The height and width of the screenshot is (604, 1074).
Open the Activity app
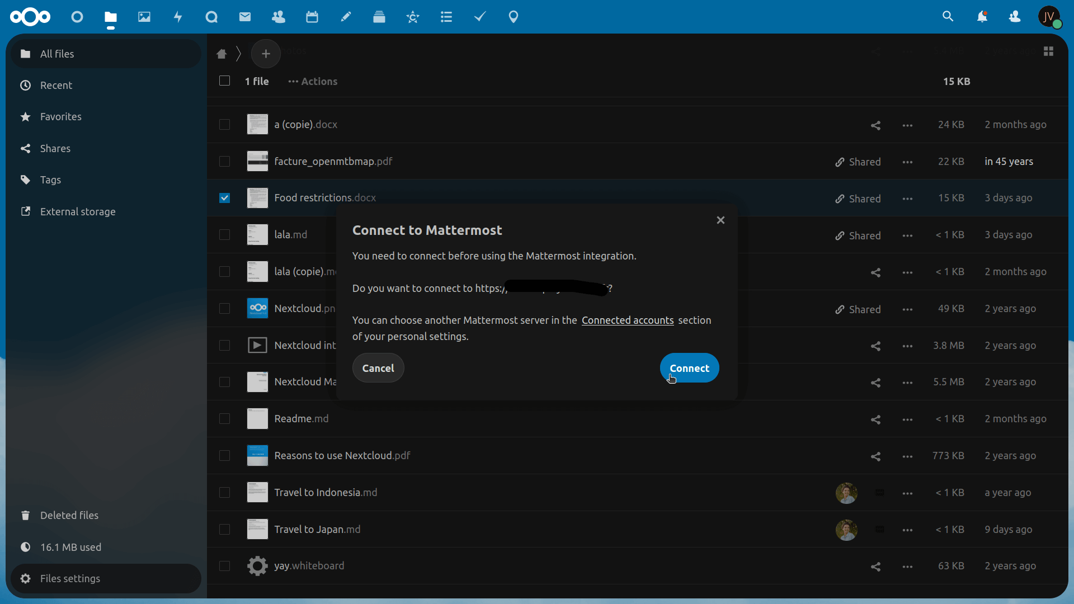[x=178, y=17]
